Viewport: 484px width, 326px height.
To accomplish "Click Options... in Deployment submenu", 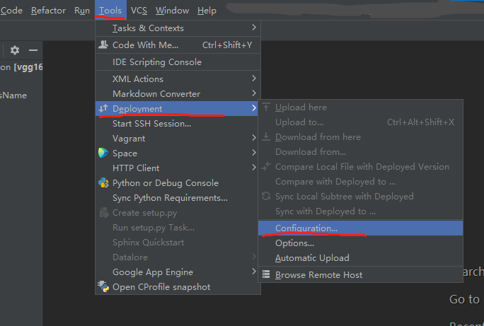I will (294, 243).
